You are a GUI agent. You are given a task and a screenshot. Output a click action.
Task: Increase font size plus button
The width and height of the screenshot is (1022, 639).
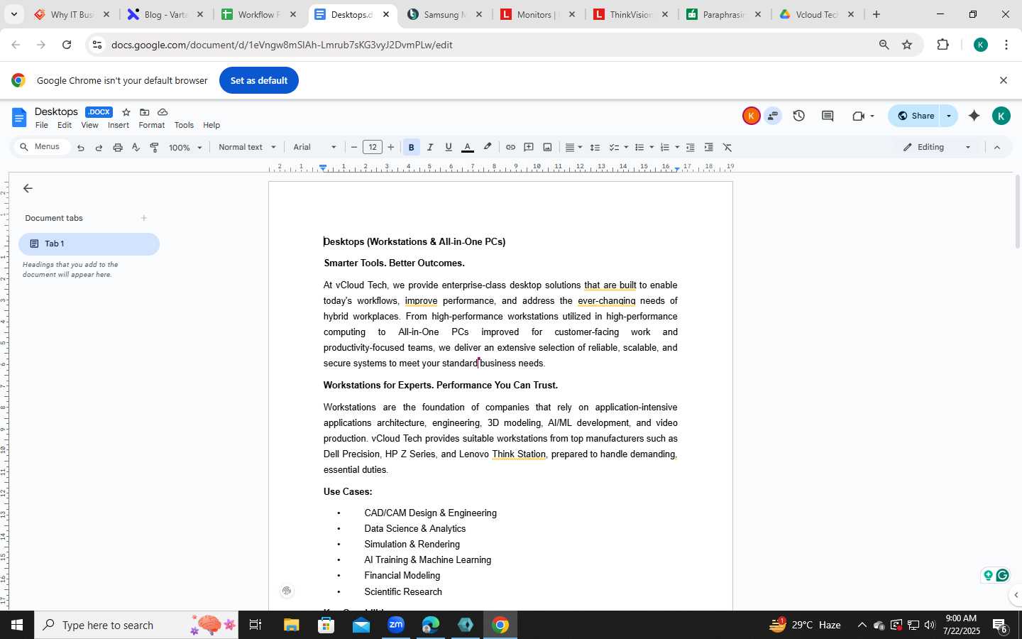pos(391,148)
